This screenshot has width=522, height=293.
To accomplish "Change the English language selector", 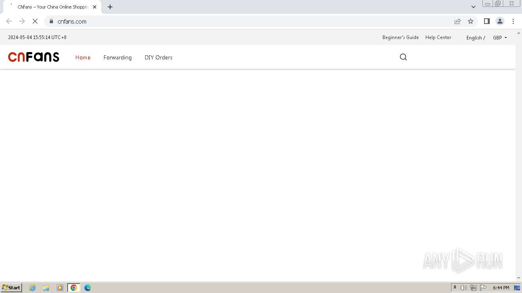I will pos(476,37).
